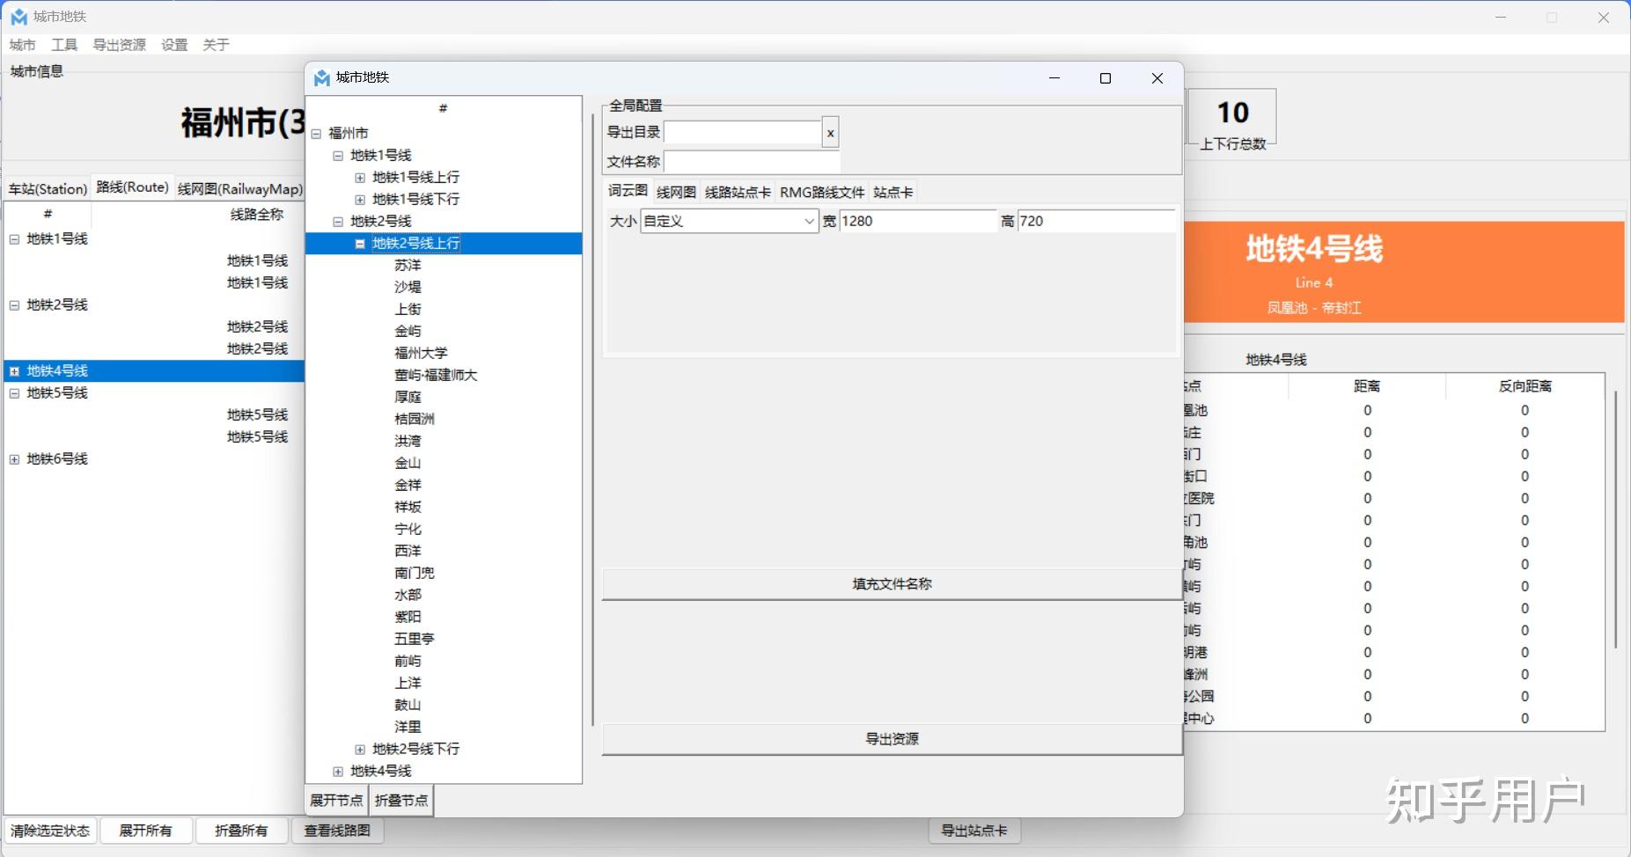This screenshot has width=1631, height=857.
Task: Click the 填充文件名称 button
Action: pyautogui.click(x=890, y=582)
